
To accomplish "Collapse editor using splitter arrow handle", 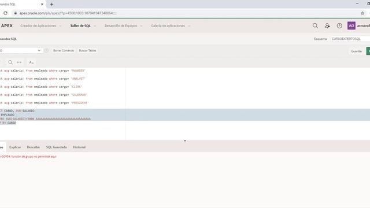I will pyautogui.click(x=185, y=141).
